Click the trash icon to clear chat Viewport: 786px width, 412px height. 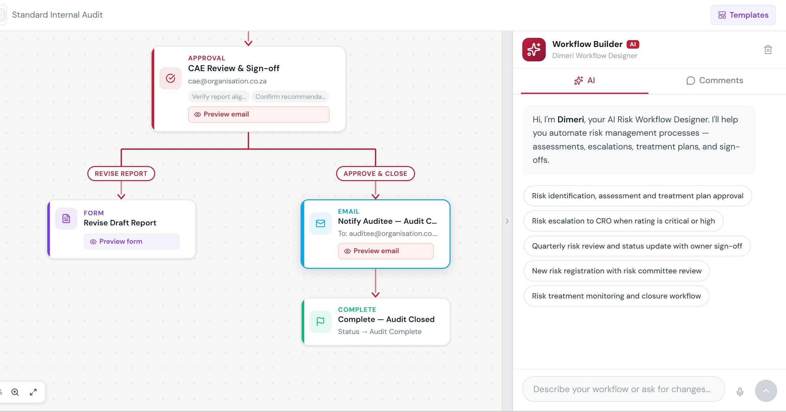tap(768, 50)
